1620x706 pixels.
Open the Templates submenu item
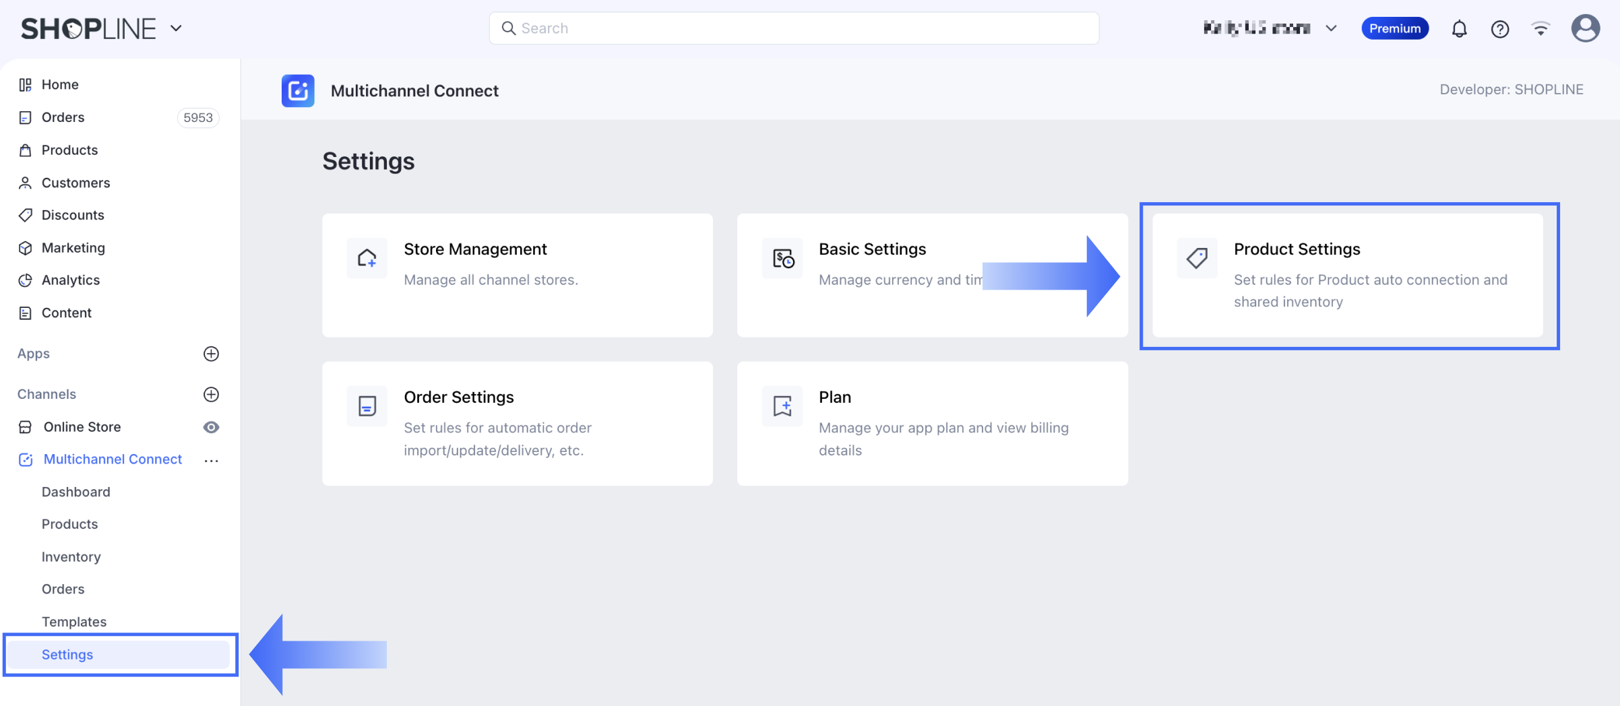click(74, 622)
